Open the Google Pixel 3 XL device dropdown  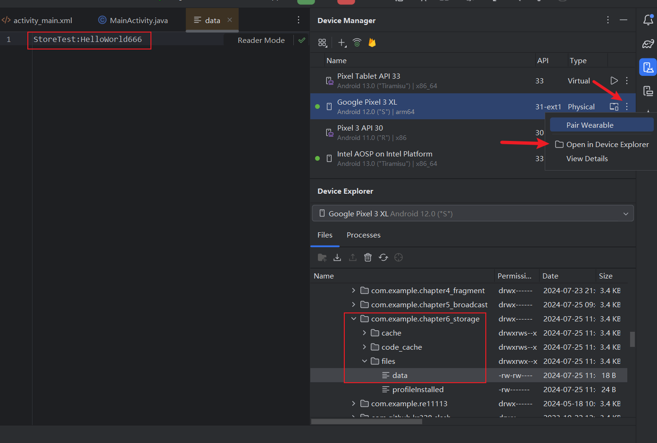click(x=473, y=213)
